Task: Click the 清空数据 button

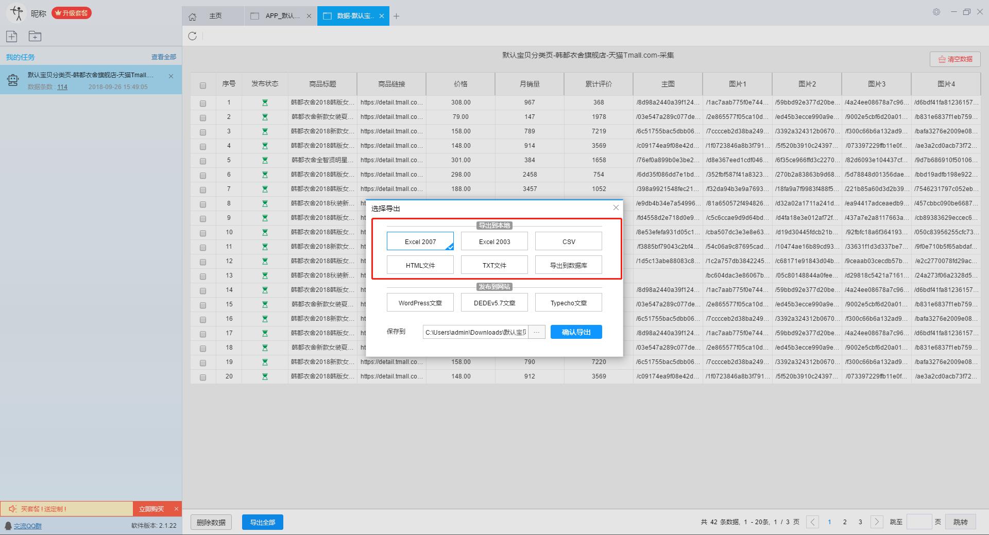Action: (x=955, y=59)
